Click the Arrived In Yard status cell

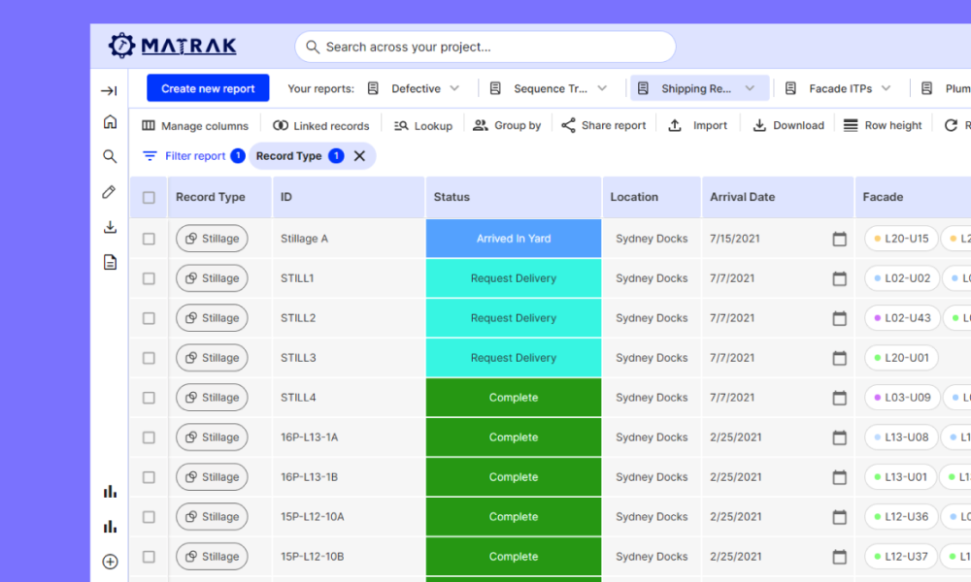click(514, 239)
